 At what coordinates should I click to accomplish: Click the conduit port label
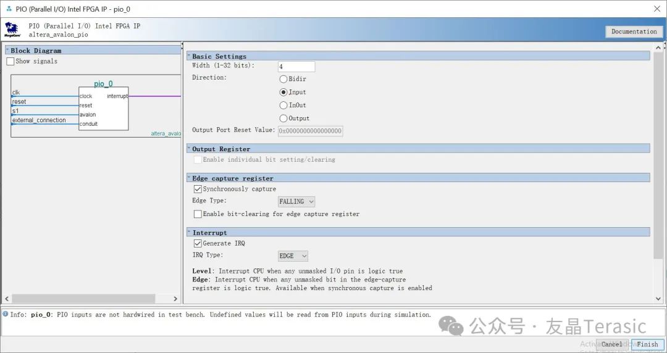[88, 124]
